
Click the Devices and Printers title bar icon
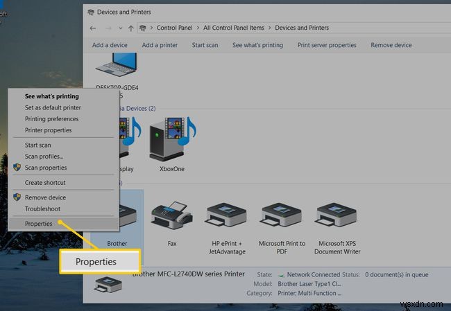91,12
